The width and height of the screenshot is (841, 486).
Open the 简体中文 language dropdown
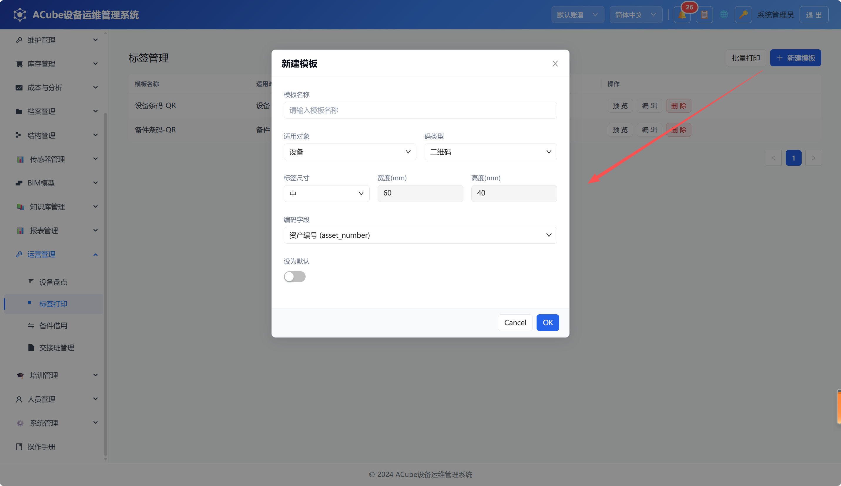[x=636, y=15]
